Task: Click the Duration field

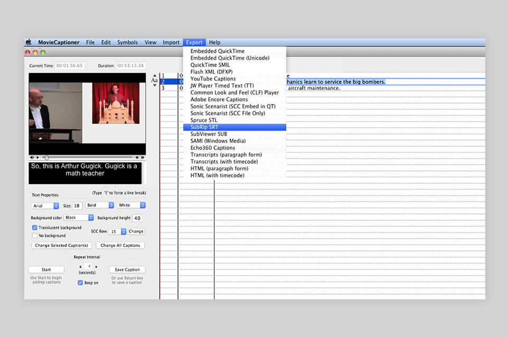Action: point(130,65)
